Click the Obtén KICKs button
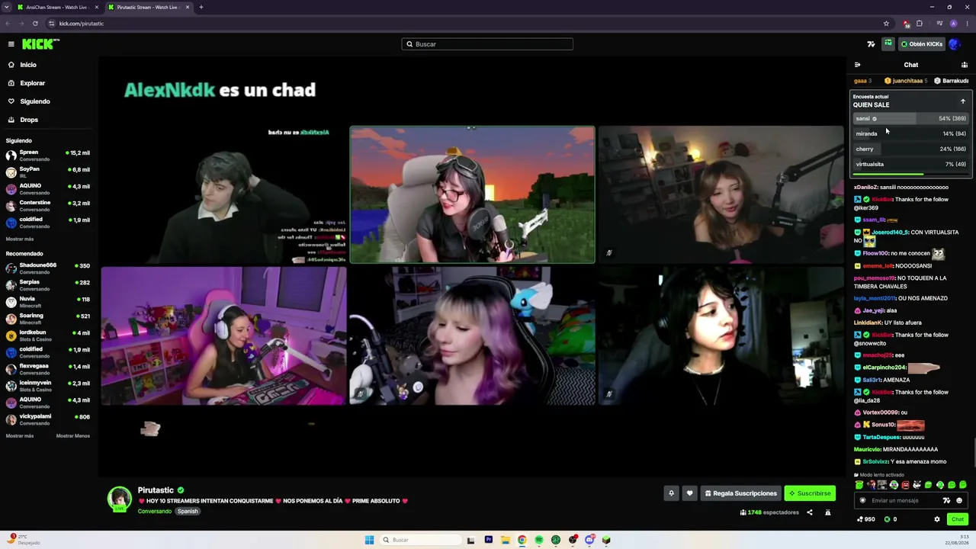Viewport: 976px width, 549px height. click(x=921, y=44)
